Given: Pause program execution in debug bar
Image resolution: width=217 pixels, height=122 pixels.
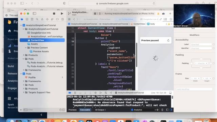Looking at the screenshot, I should tap(75, 93).
